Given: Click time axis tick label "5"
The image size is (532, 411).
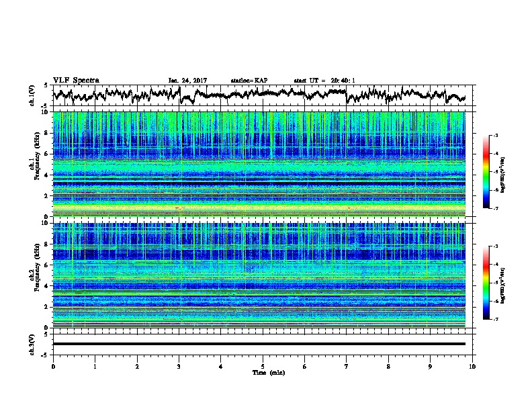Looking at the screenshot, I should (263, 366).
